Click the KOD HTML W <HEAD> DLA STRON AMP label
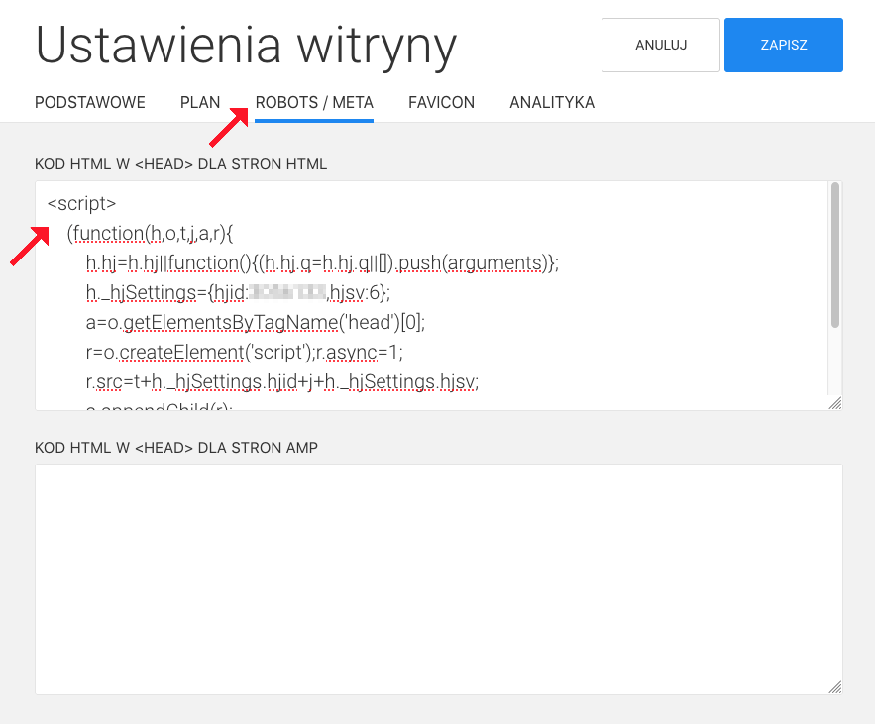The height and width of the screenshot is (724, 875). click(175, 447)
